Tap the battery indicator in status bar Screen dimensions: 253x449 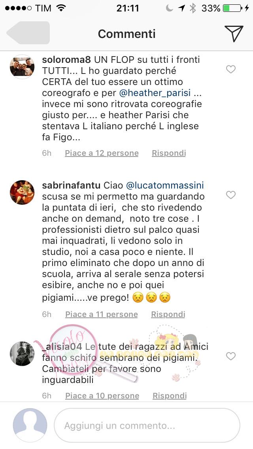tap(232, 8)
